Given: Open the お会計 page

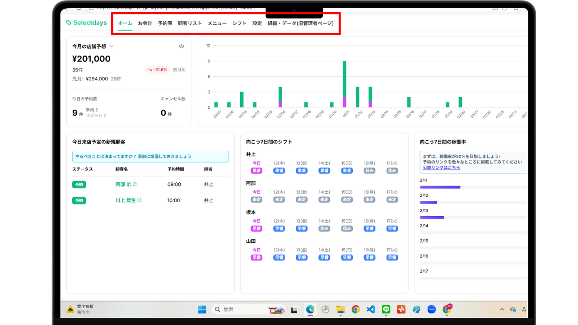Looking at the screenshot, I should (x=145, y=23).
